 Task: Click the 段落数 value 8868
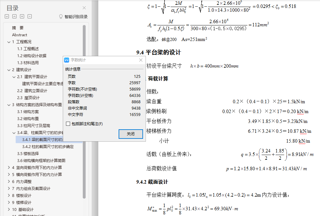point(136,102)
